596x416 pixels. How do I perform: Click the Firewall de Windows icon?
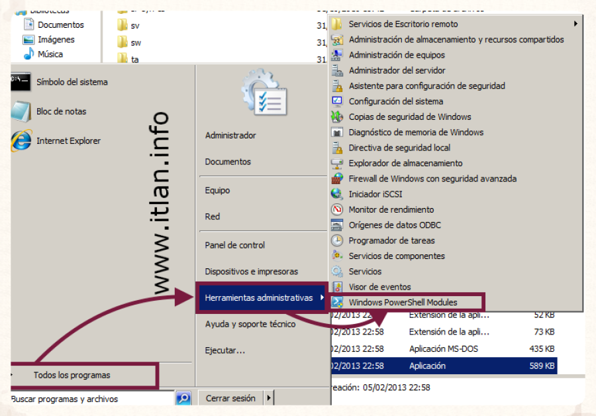click(x=337, y=179)
